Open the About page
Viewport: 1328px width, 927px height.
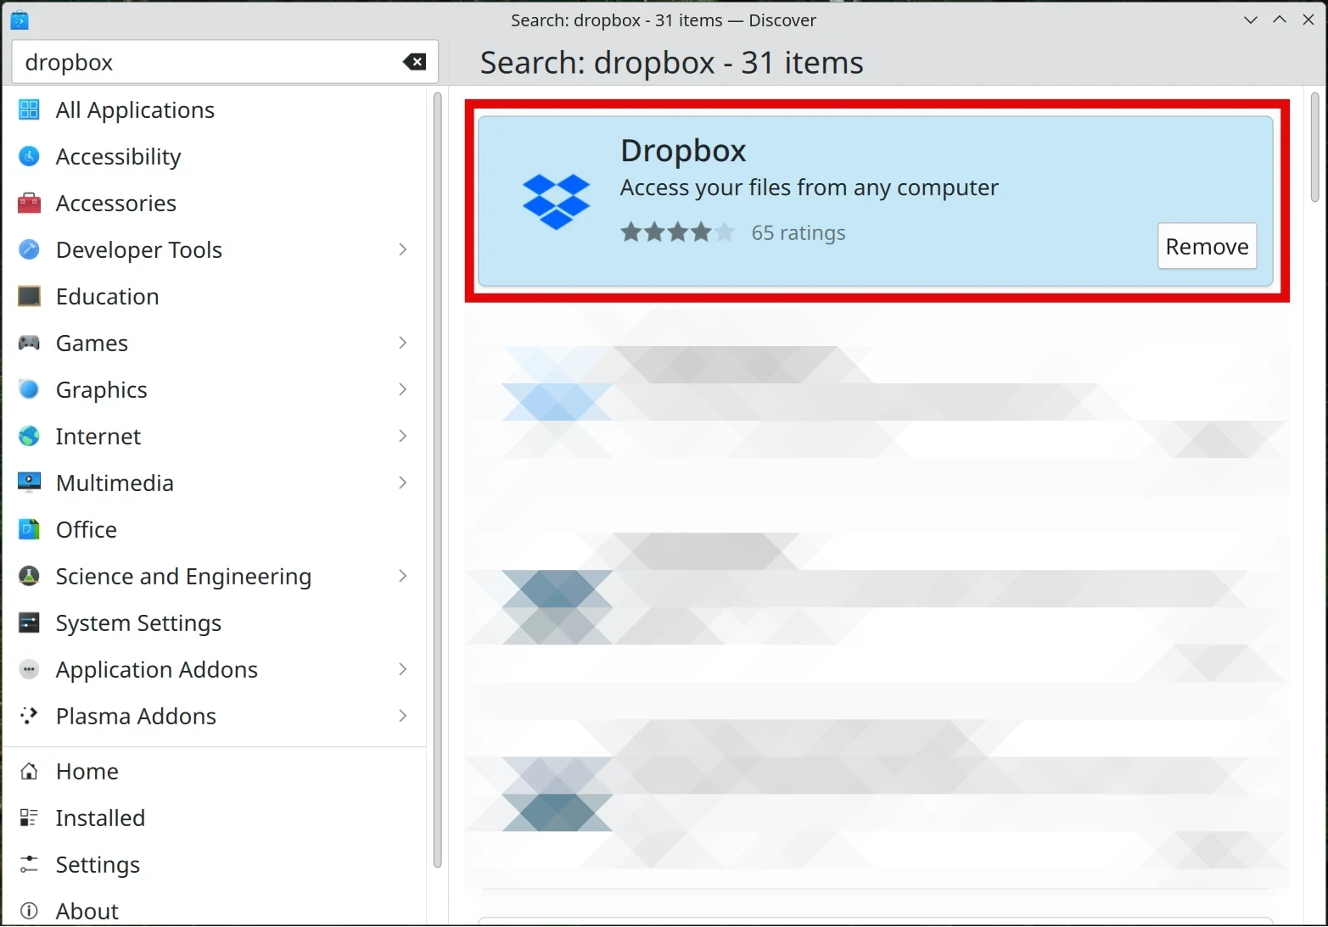tap(215, 909)
